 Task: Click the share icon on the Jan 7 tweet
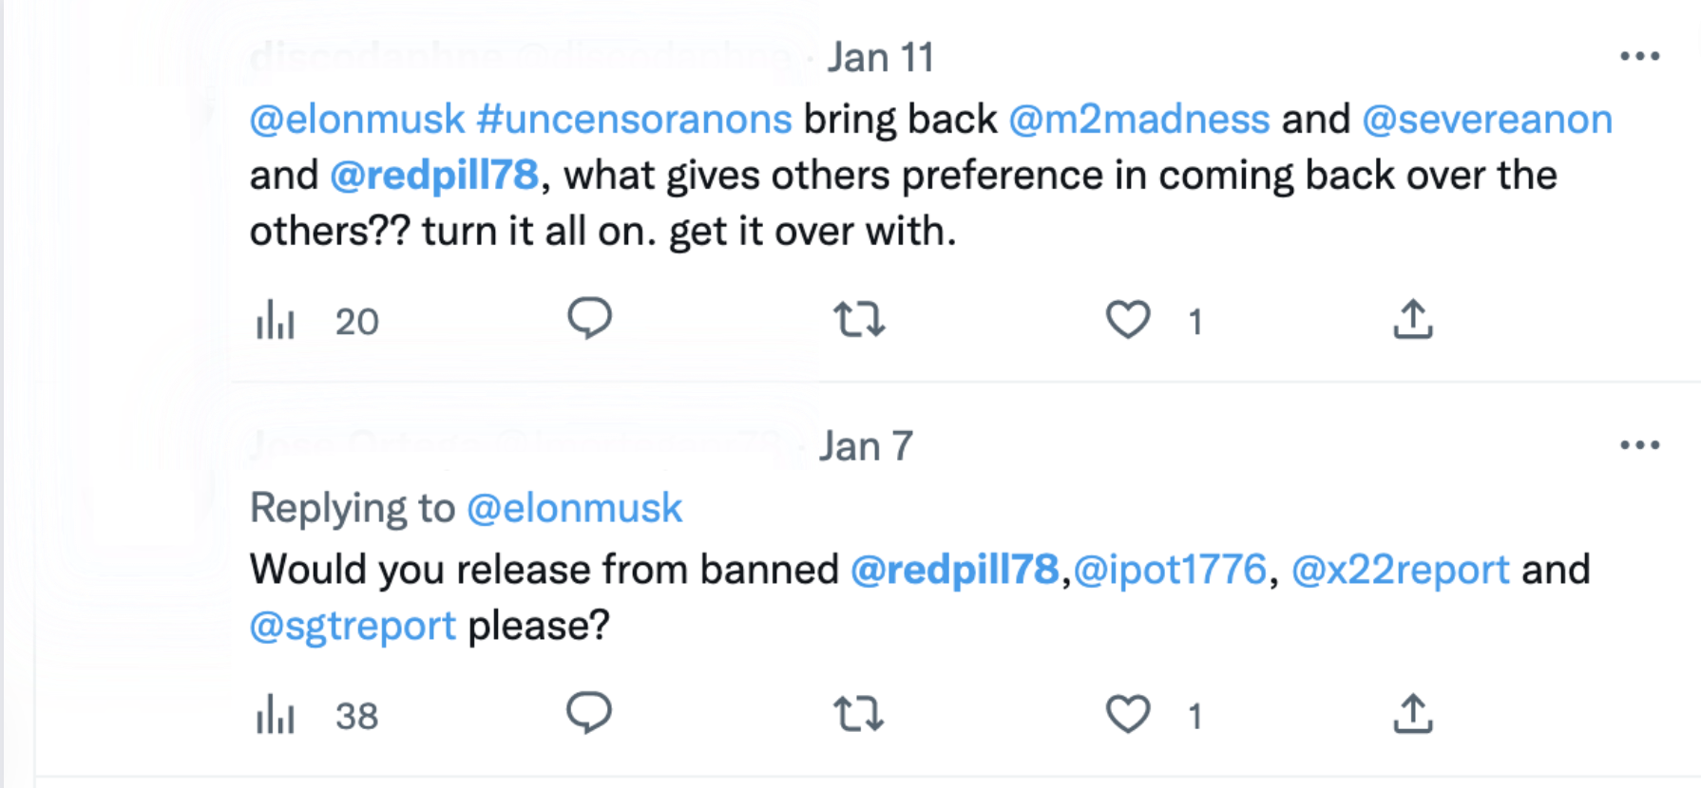click(x=1412, y=715)
